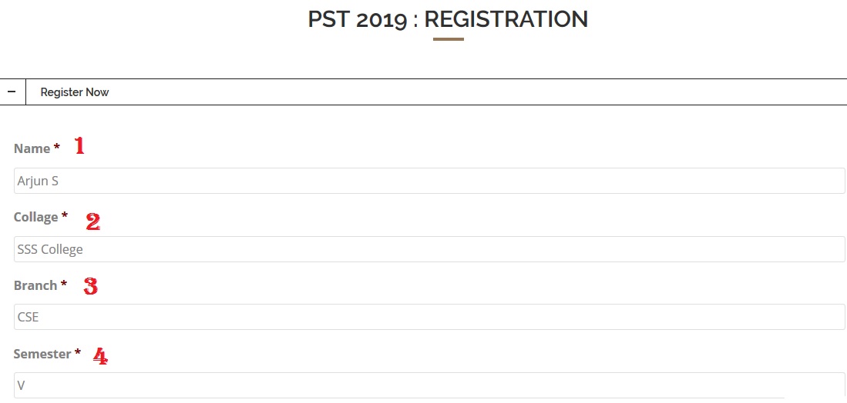Image resolution: width=847 pixels, height=403 pixels.
Task: Click into the Semester field showing V
Action: [429, 385]
